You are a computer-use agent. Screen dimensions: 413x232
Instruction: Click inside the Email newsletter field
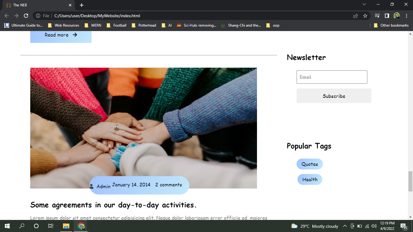click(332, 77)
